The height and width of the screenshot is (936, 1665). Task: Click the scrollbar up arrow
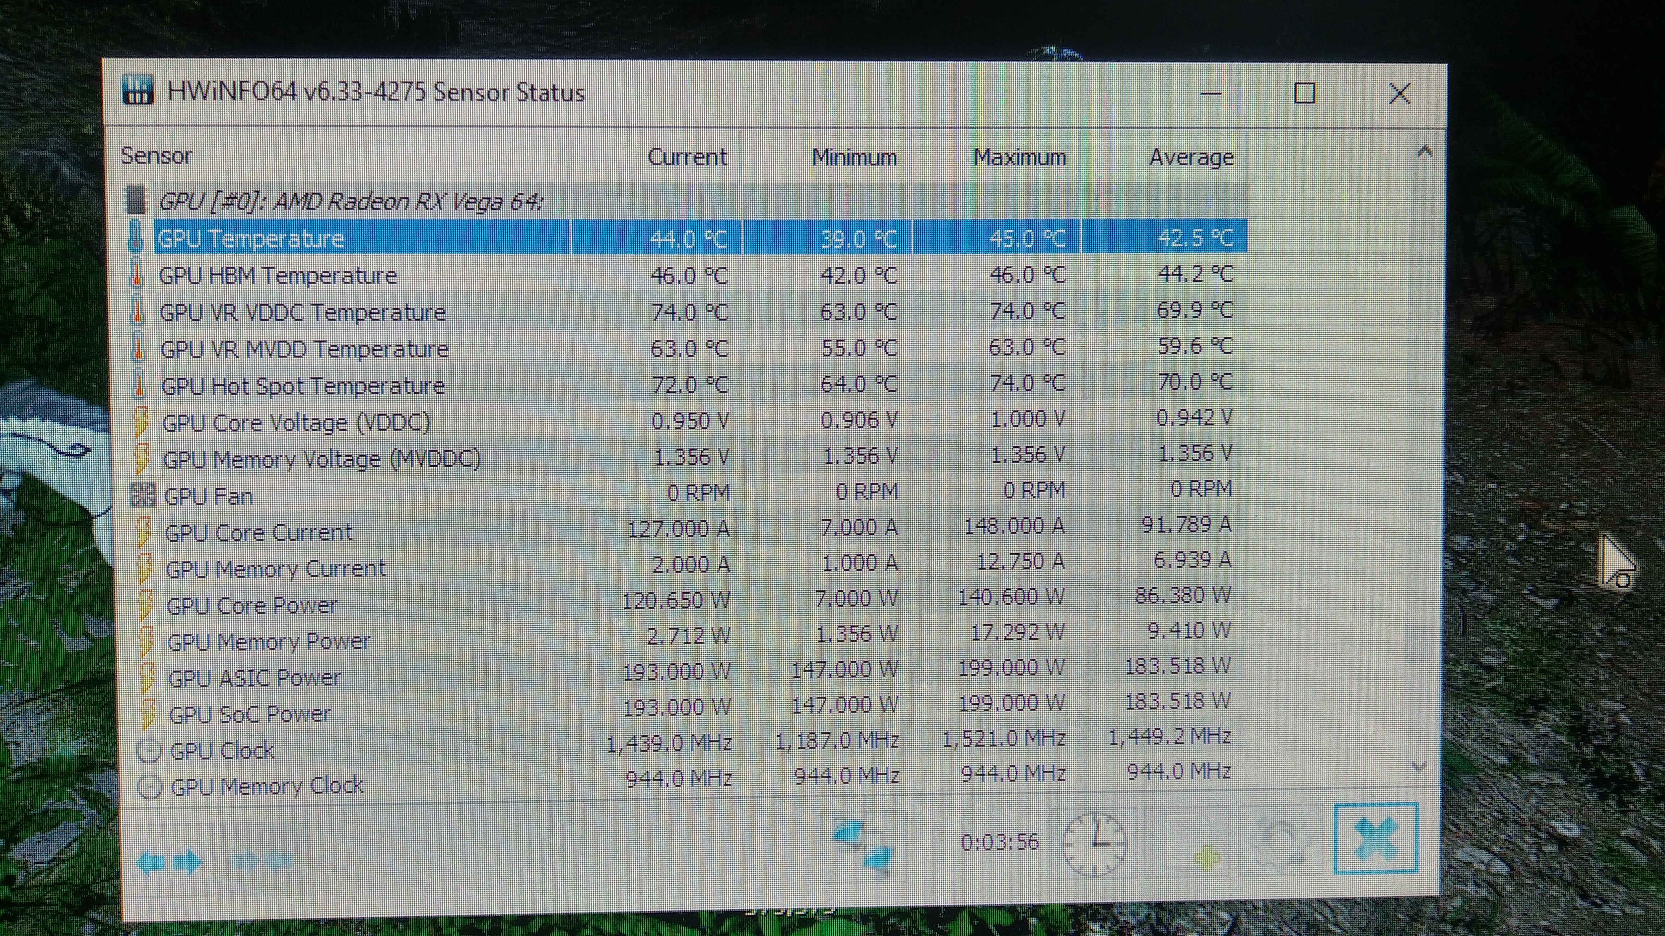[x=1425, y=152]
